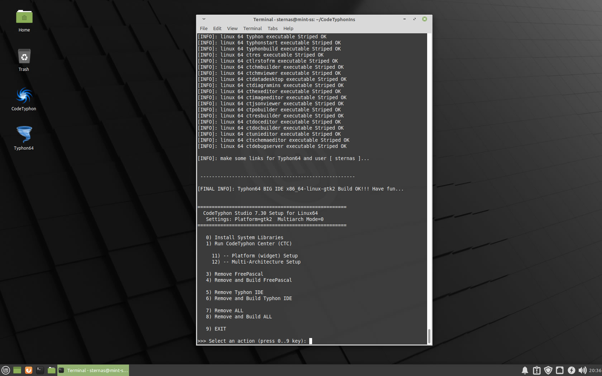Open the power manager tray icon

[571, 370]
